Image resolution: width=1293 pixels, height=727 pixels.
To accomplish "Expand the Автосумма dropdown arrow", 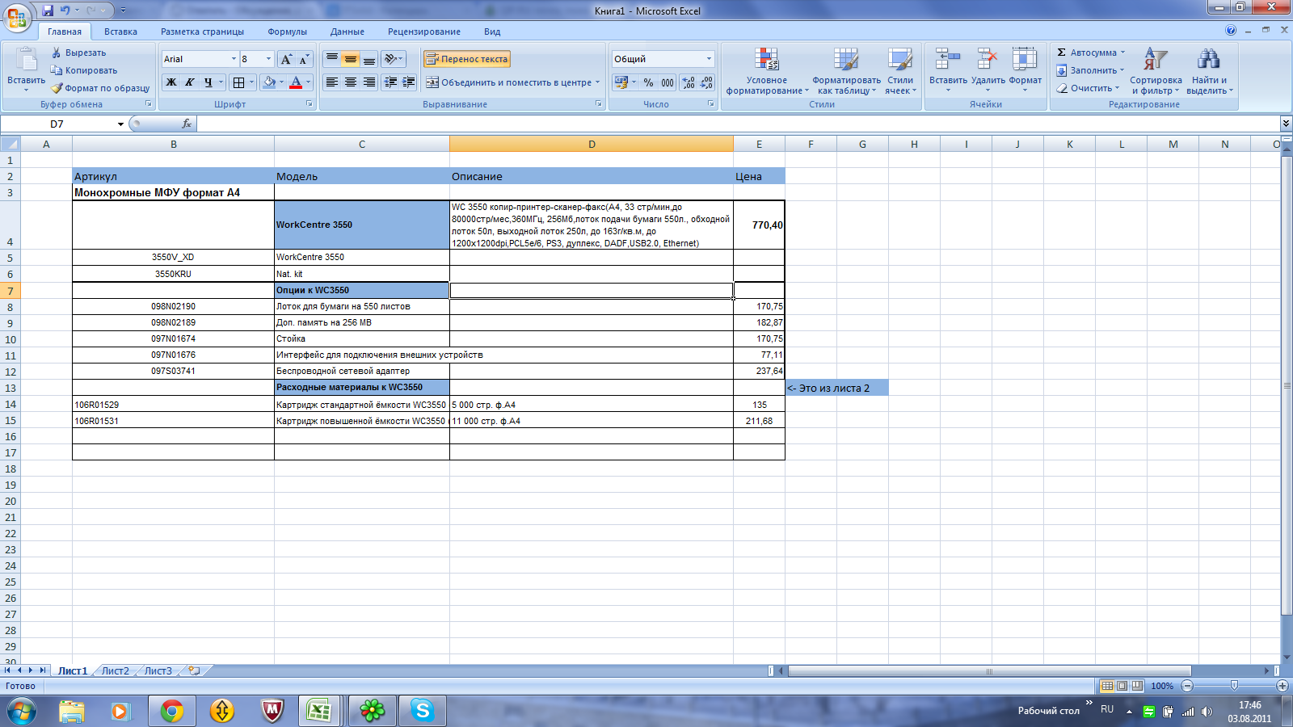I will tap(1122, 53).
